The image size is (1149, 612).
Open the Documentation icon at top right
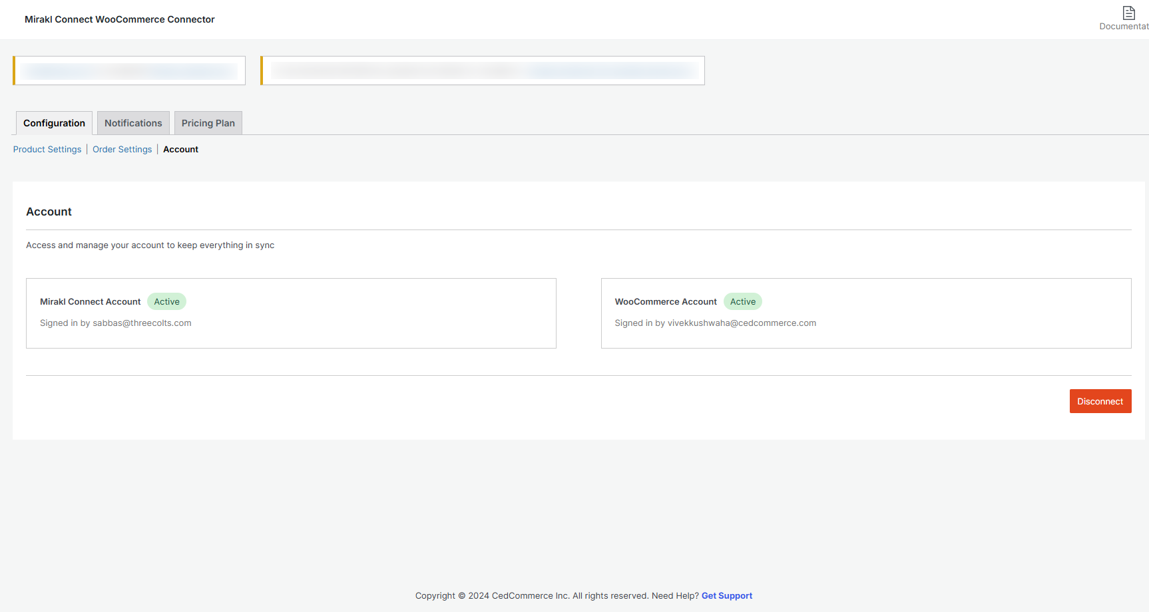pos(1128,13)
